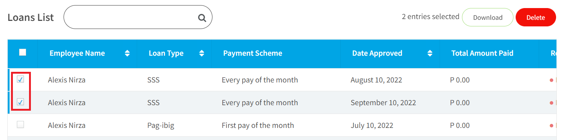The height and width of the screenshot is (140, 566).
Task: Click First pay of the month cell
Action: pos(258,125)
